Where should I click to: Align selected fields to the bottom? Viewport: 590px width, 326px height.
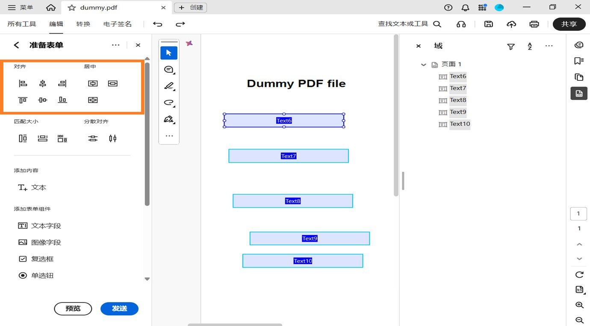coord(62,100)
